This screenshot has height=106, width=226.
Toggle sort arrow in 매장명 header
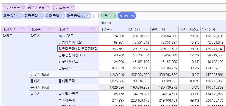(x=96, y=30)
